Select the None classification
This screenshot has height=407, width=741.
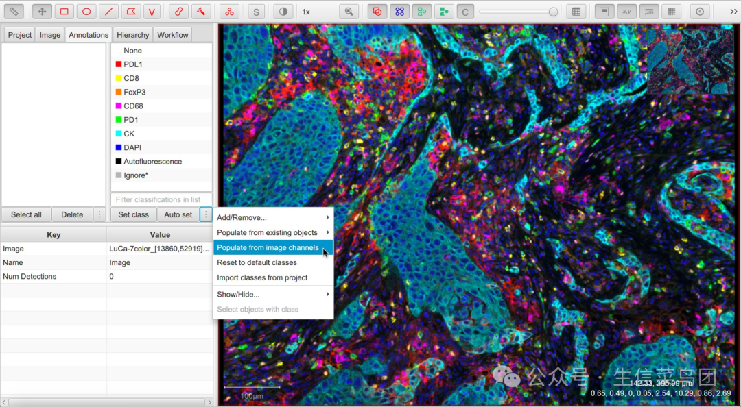[x=161, y=51]
